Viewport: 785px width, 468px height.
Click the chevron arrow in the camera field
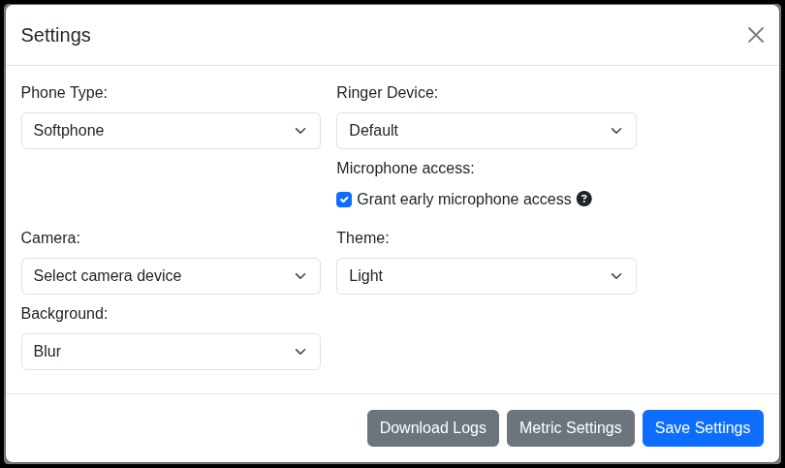300,276
